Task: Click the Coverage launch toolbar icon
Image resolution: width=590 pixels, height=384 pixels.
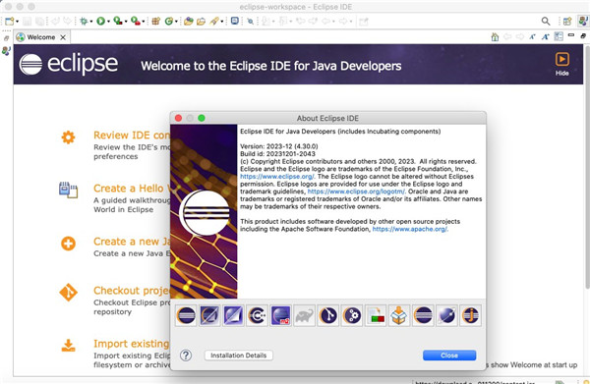Action: 118,22
